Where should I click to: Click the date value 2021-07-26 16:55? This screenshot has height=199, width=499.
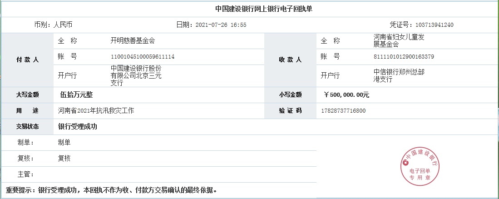pos(221,25)
